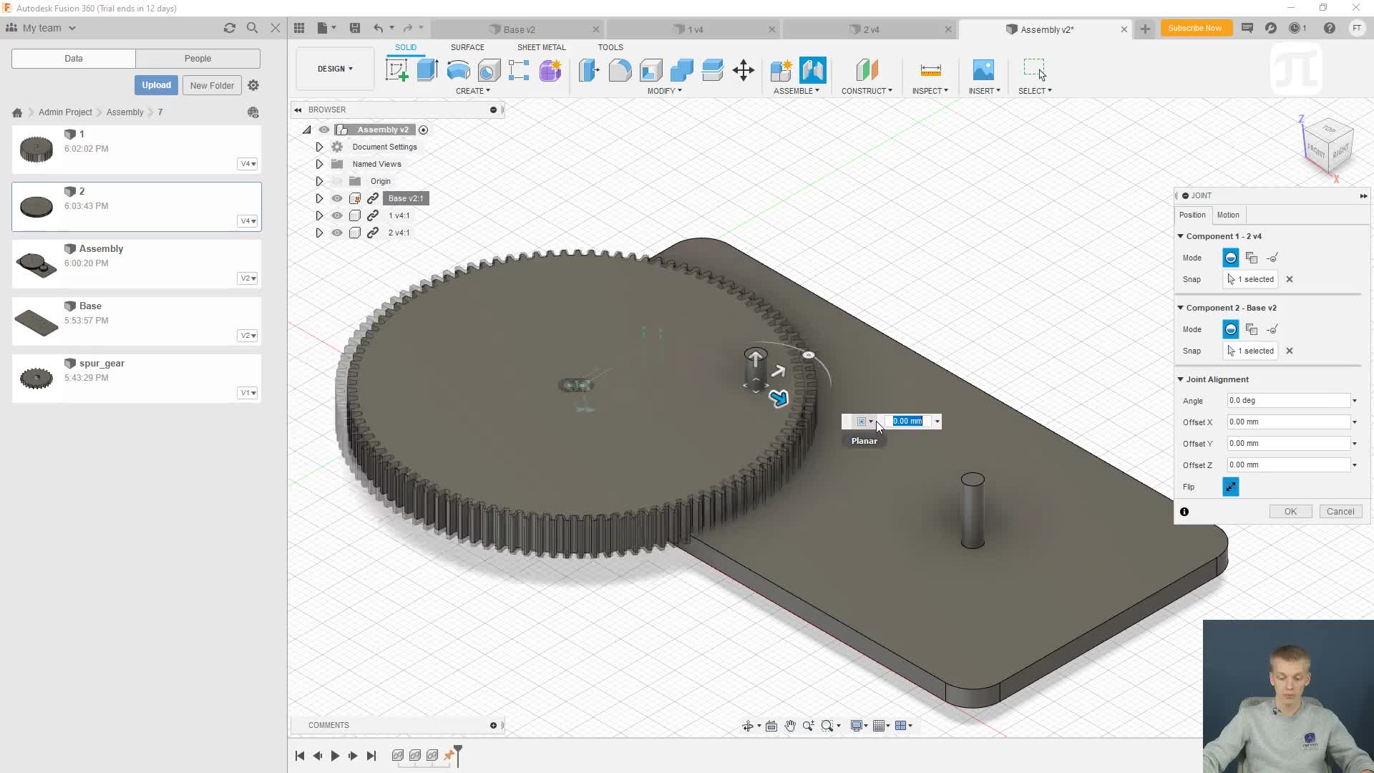Screen dimensions: 1374x773
Task: Select Between Two Faces mode for Component 2
Action: pyautogui.click(x=1252, y=329)
